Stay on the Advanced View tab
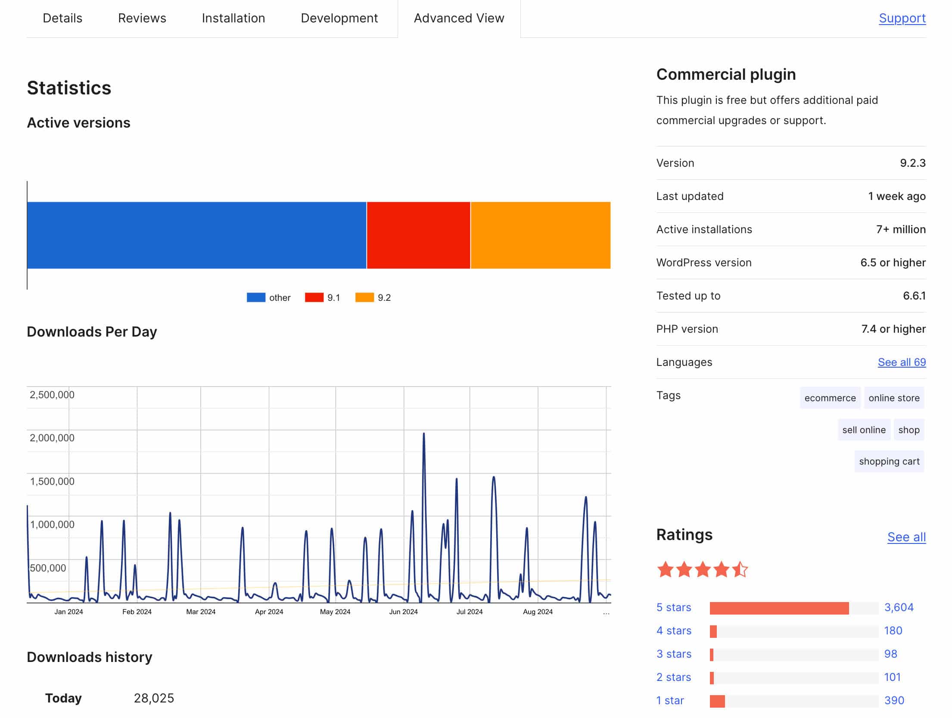Screen dimensions: 952x718 pos(458,18)
